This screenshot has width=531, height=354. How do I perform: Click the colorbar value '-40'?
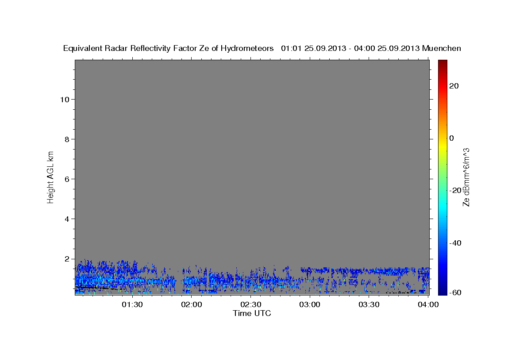[455, 243]
